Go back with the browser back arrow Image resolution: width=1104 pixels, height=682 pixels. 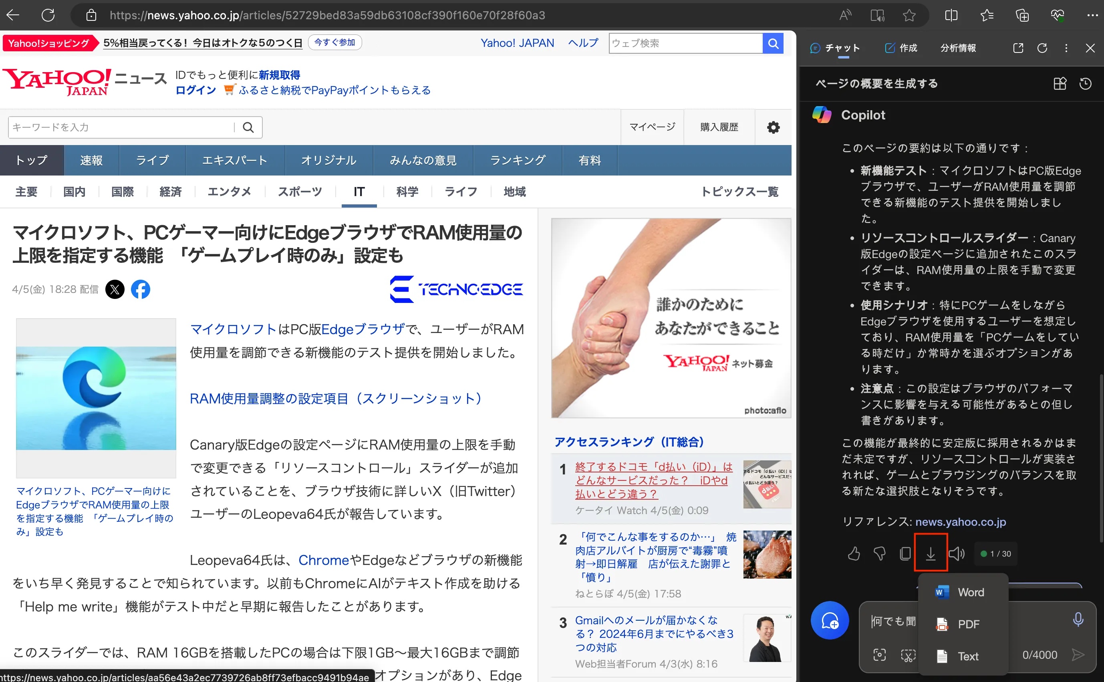pyautogui.click(x=13, y=15)
